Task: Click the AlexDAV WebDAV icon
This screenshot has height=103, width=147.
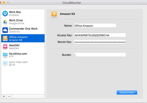Action: pyautogui.click(x=5, y=47)
